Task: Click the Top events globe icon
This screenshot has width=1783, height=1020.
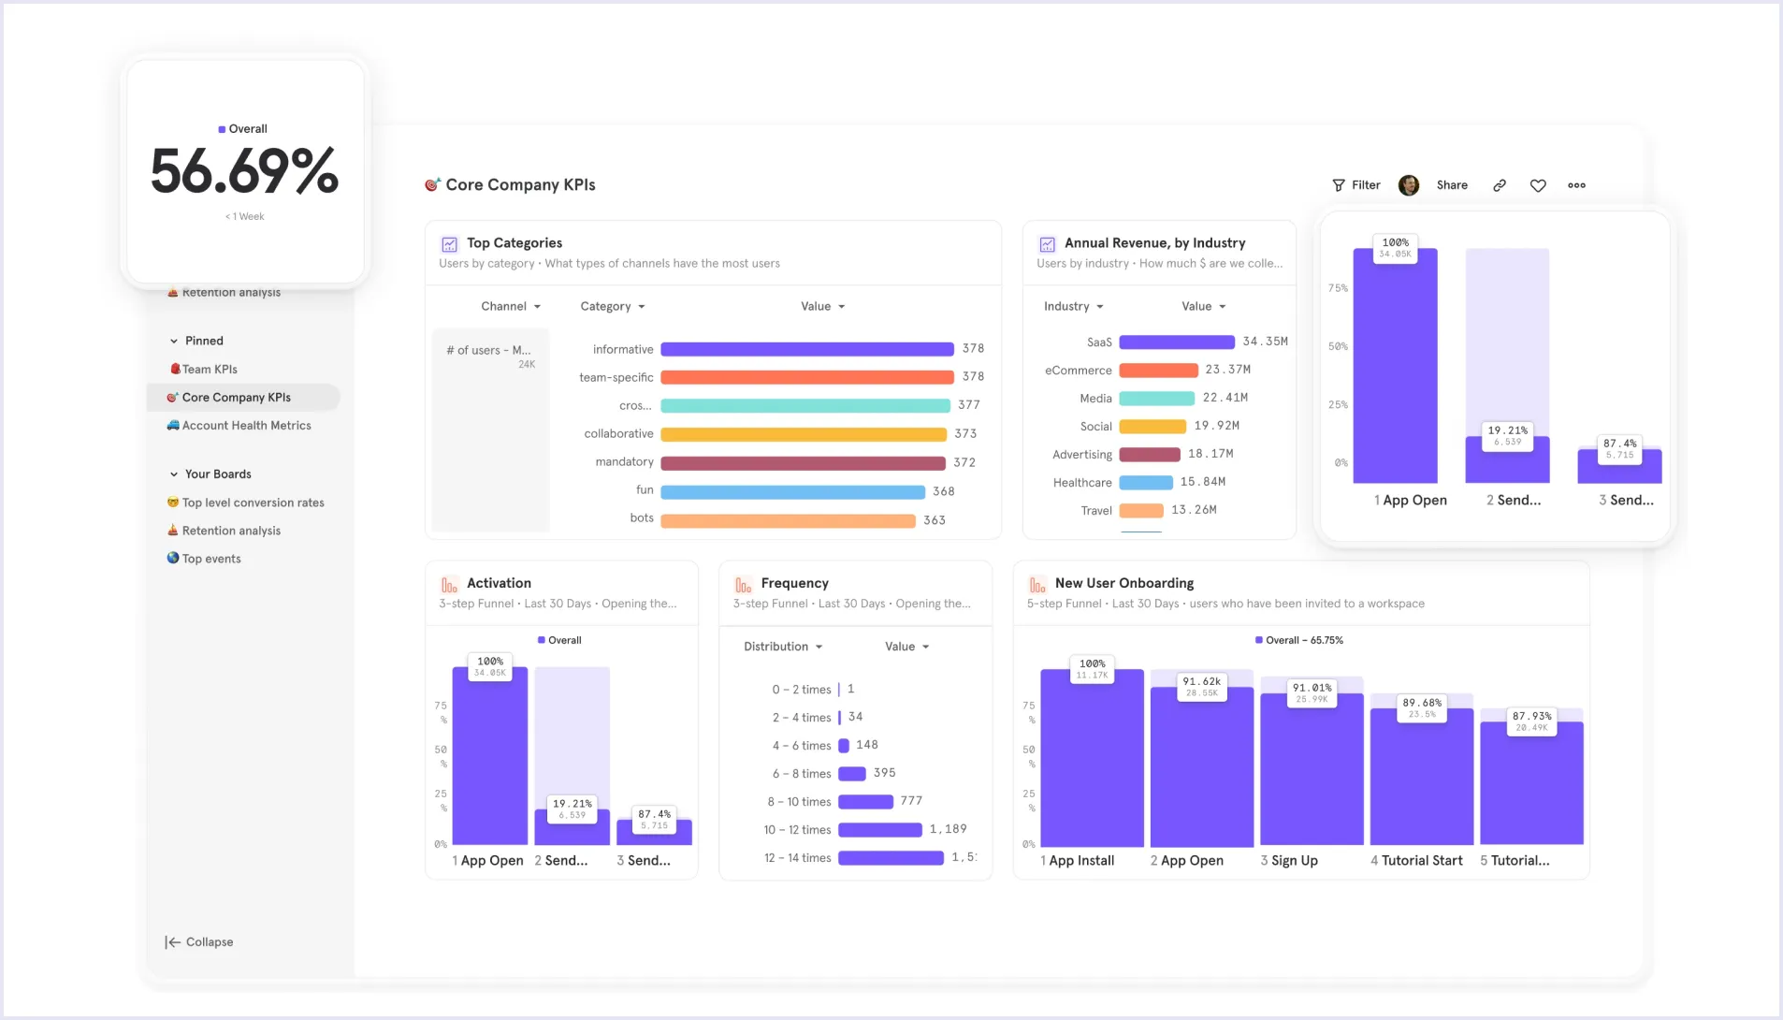Action: pos(173,558)
